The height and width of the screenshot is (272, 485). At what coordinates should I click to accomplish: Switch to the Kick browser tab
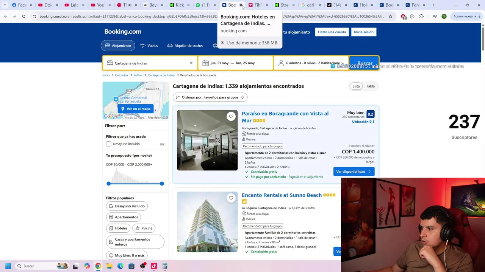[x=176, y=5]
